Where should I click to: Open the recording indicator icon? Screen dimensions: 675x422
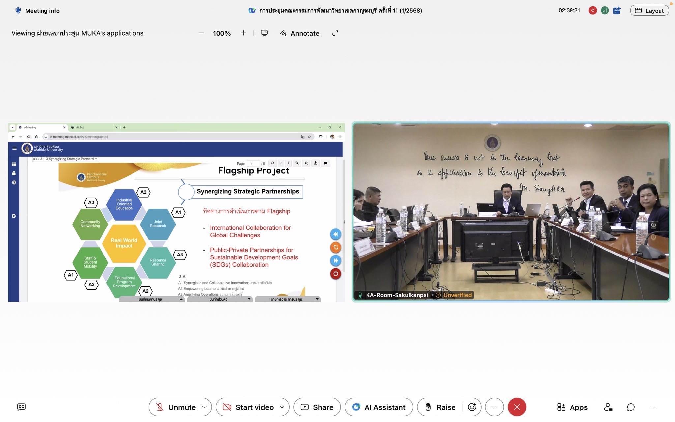592,10
